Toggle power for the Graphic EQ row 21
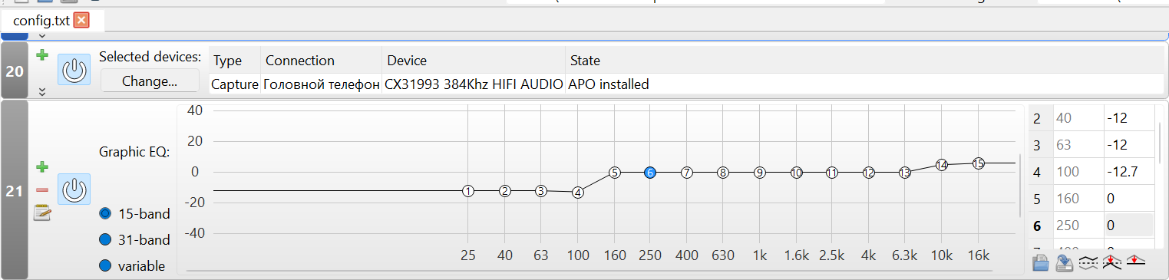Image resolution: width=1169 pixels, height=280 pixels. tap(74, 189)
